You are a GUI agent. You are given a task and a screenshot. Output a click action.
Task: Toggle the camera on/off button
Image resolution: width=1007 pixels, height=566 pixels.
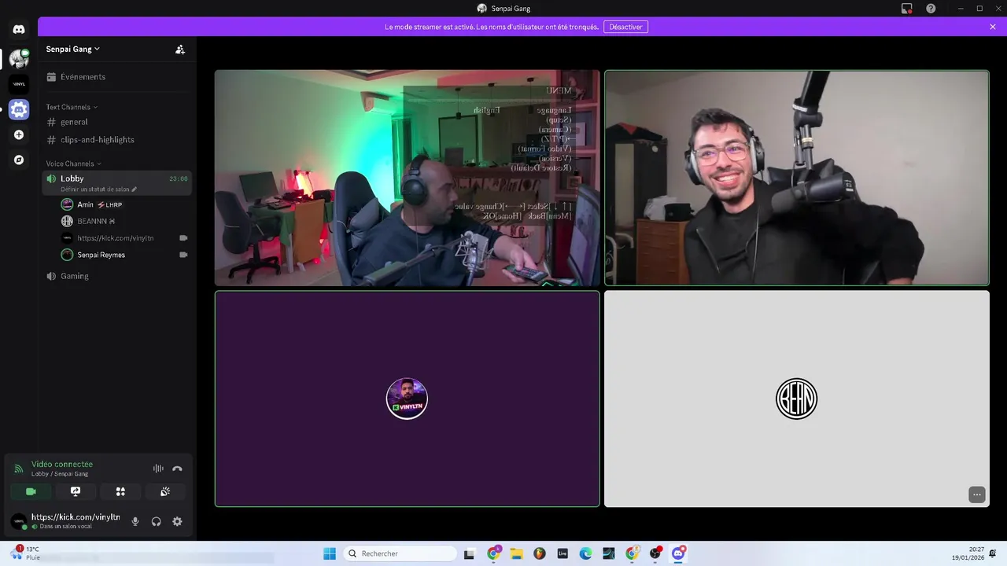pos(31,491)
